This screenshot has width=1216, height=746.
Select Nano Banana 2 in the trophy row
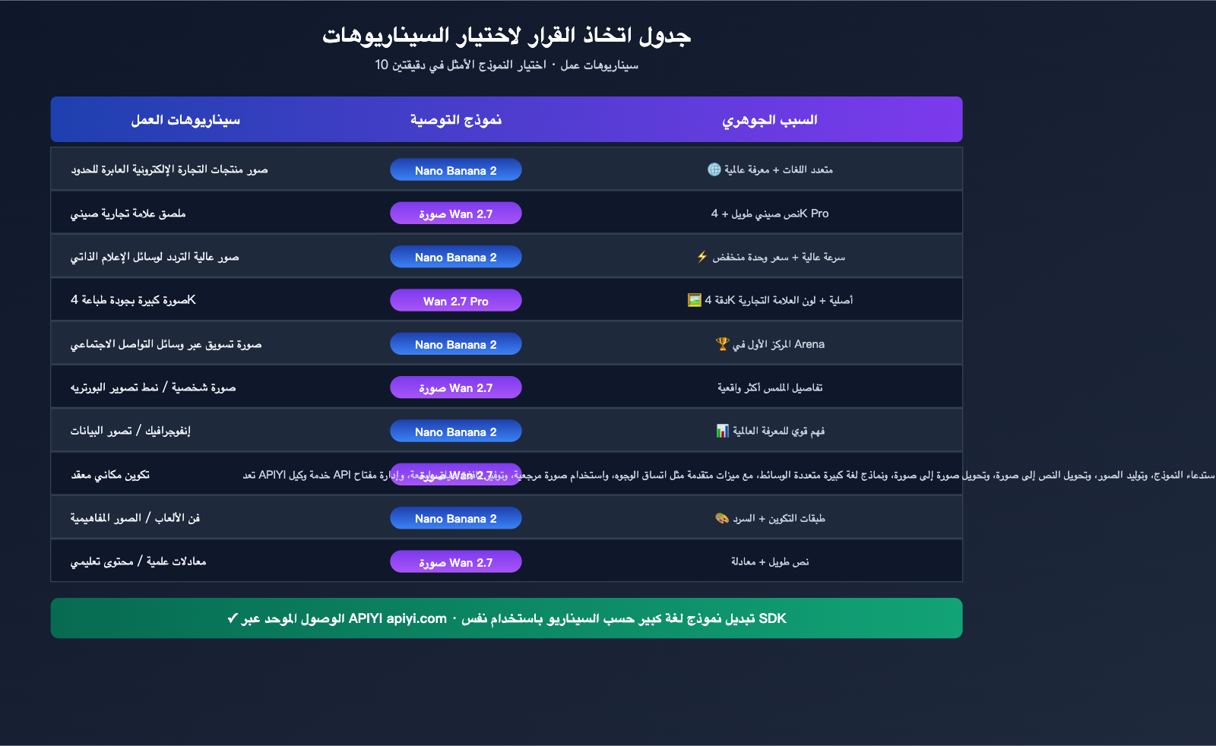point(456,344)
